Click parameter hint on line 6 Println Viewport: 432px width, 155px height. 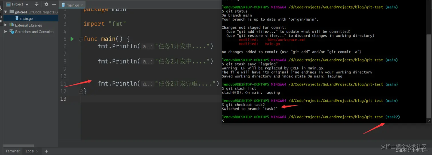[148, 46]
